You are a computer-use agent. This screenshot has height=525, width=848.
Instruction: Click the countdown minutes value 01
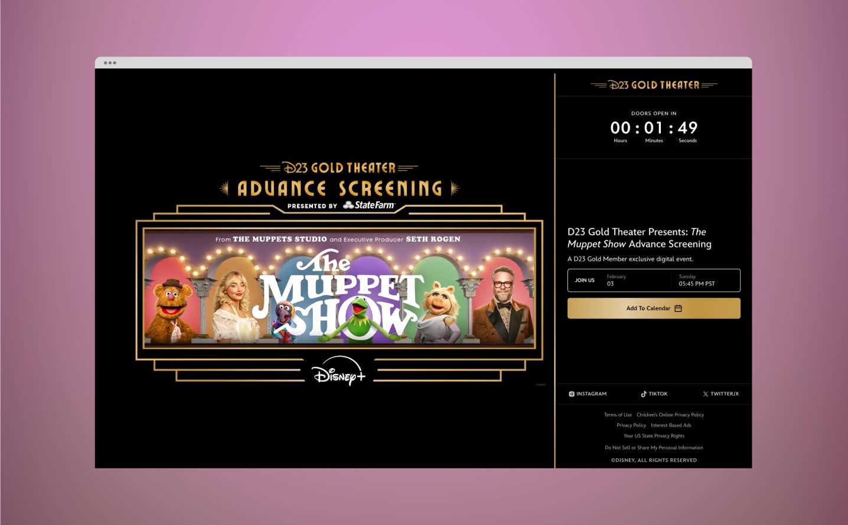[x=654, y=128]
